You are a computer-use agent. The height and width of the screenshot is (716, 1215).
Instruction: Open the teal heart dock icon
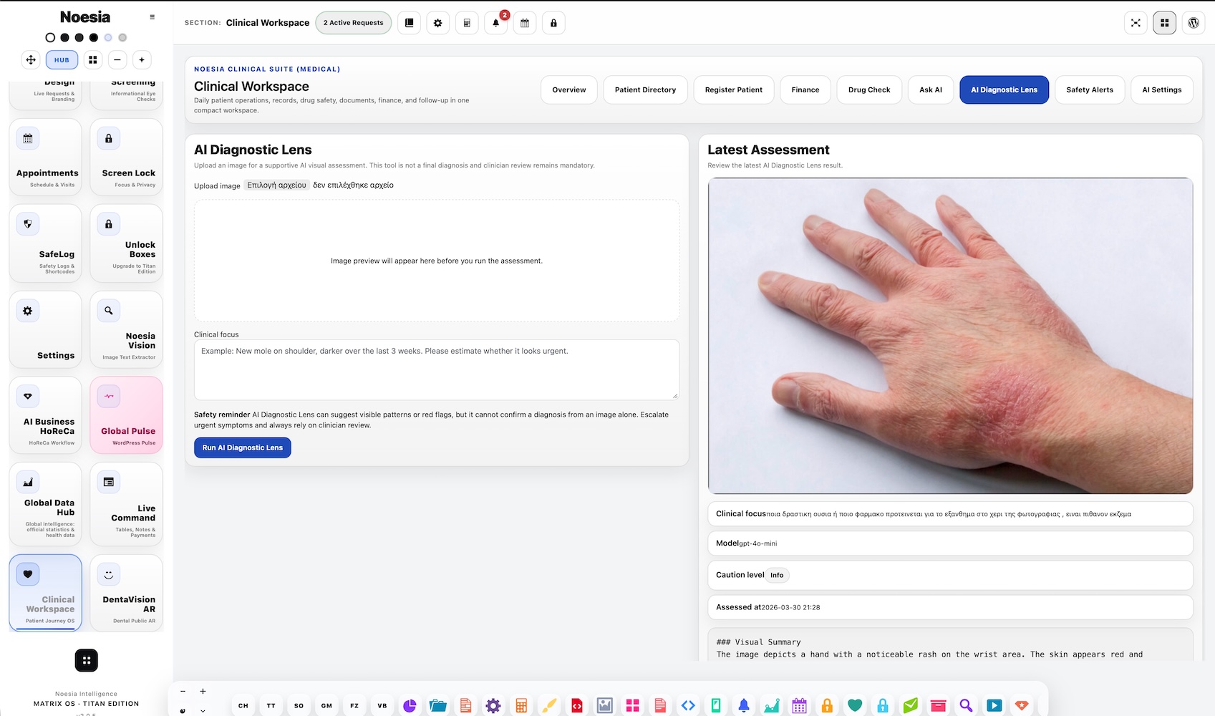[855, 706]
